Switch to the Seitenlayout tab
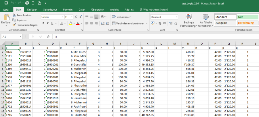This screenshot has height=117, width=259. 50,10
